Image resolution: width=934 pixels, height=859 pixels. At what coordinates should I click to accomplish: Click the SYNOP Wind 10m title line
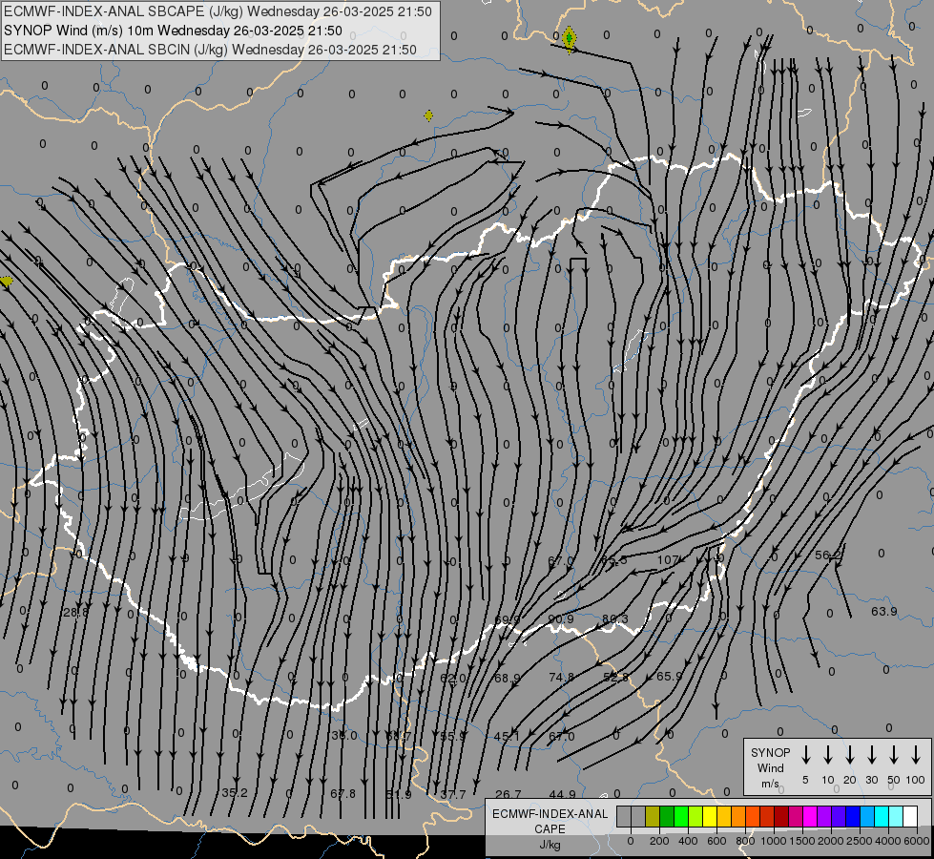[x=173, y=31]
